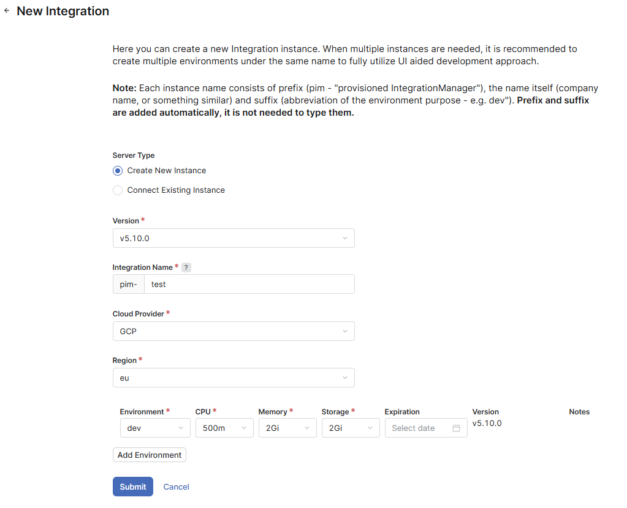Open the Region dropdown set to eu

click(x=233, y=378)
